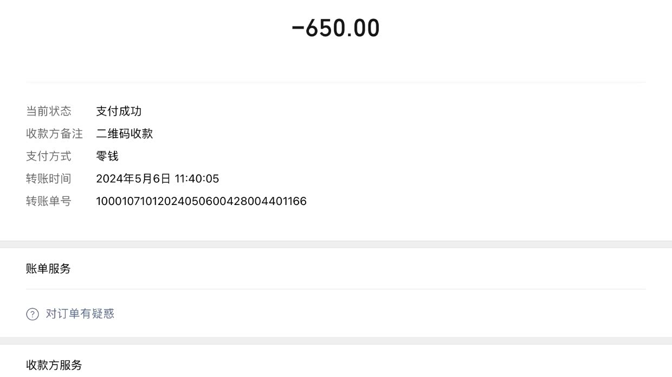Open the 对订单有疑惑 link
This screenshot has width=672, height=377.
coord(80,314)
